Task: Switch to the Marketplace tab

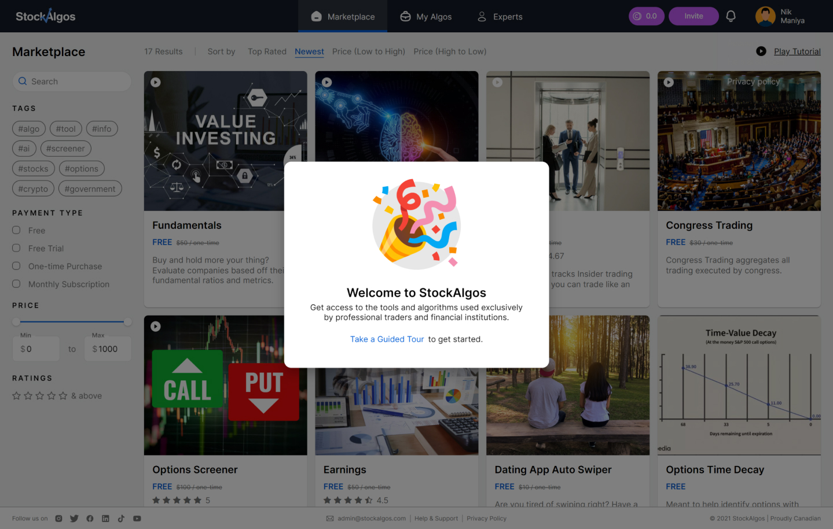Action: [343, 16]
